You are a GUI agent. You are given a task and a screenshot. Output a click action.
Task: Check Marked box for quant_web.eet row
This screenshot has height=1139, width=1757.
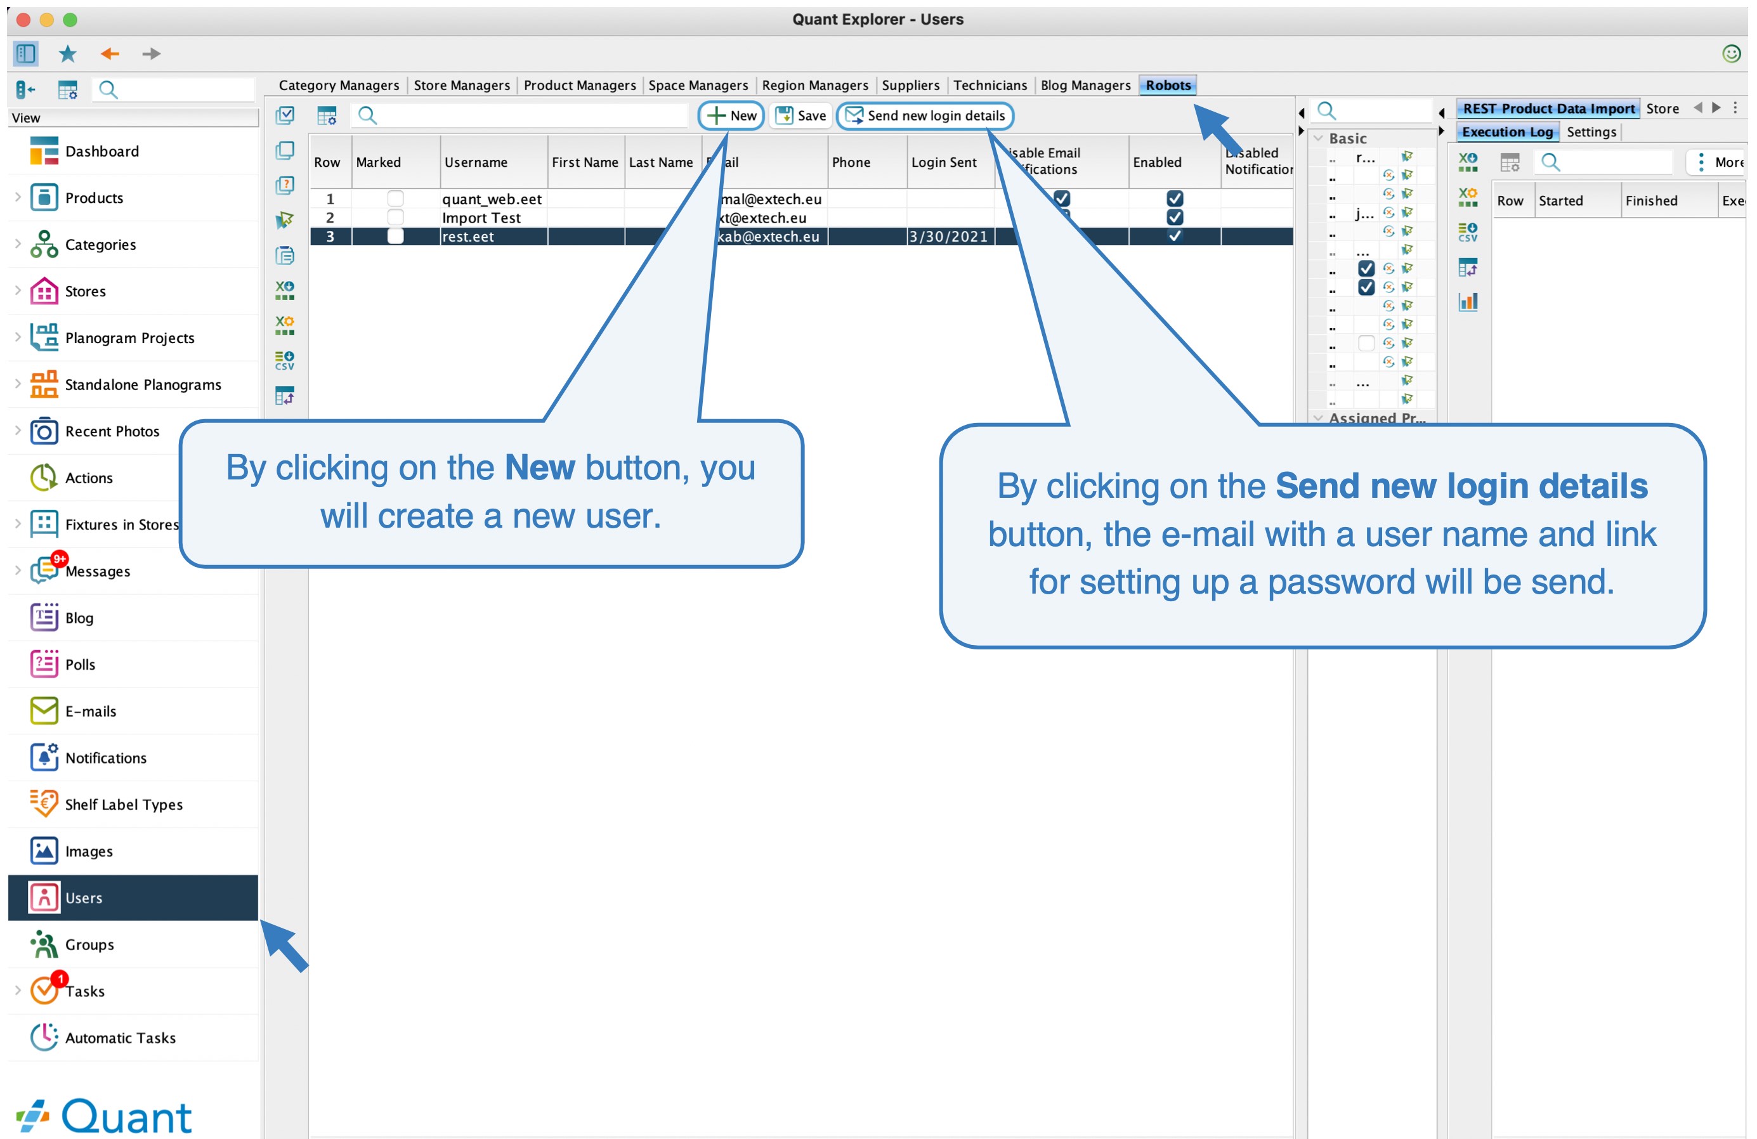(x=396, y=199)
